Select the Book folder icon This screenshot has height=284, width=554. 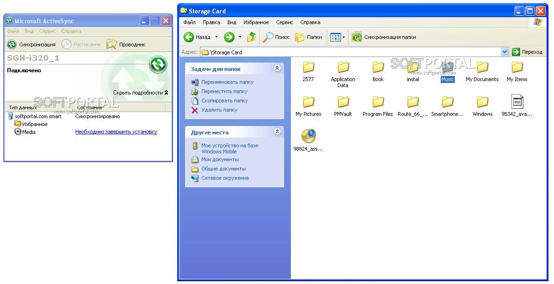point(378,67)
